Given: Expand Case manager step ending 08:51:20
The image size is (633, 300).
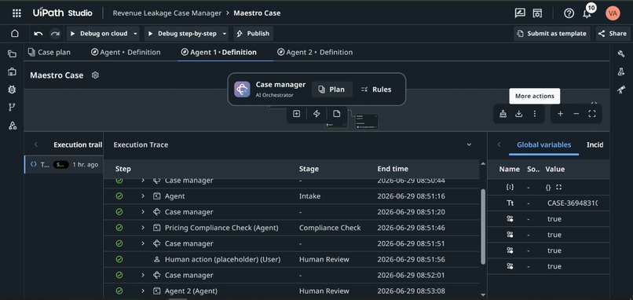Looking at the screenshot, I should 143,212.
